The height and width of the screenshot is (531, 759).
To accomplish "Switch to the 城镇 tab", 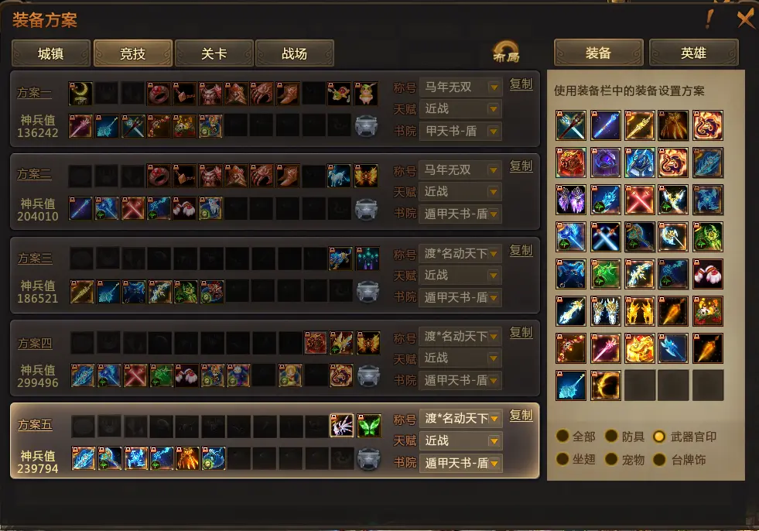I will [x=51, y=53].
